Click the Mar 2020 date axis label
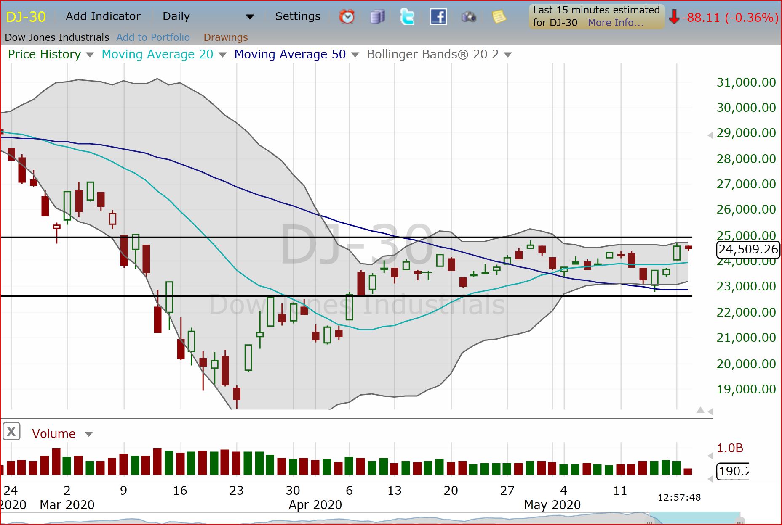Viewport: 782px width, 525px height. 67,505
